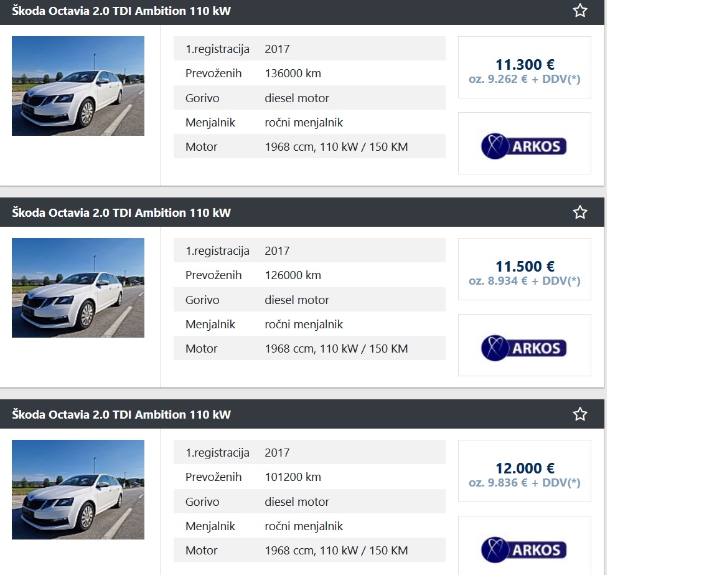717x575 pixels.
Task: Click 'ročni menjalnik' in 11.300 € listing
Action: pos(304,123)
